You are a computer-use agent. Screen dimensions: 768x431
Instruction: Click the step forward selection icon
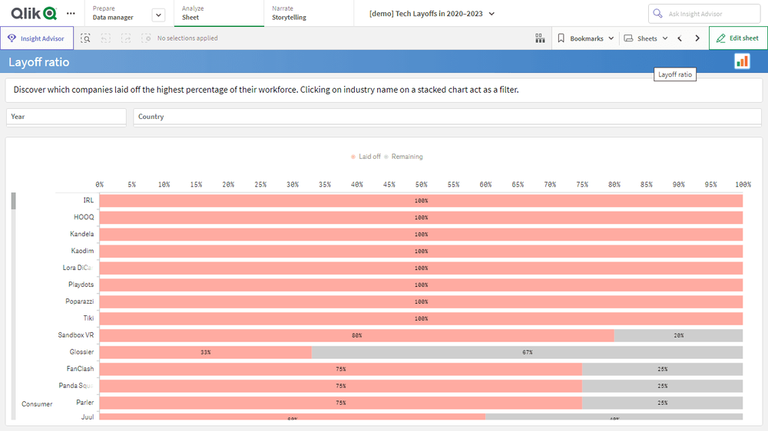[x=126, y=38]
